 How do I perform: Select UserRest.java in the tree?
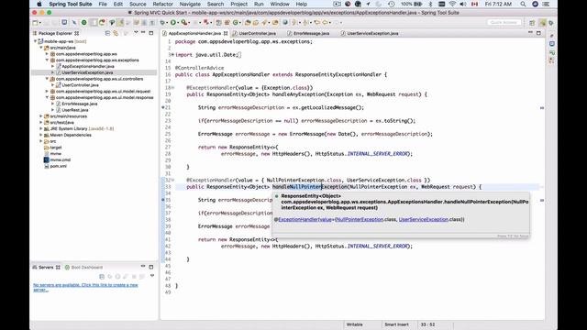[x=75, y=110]
